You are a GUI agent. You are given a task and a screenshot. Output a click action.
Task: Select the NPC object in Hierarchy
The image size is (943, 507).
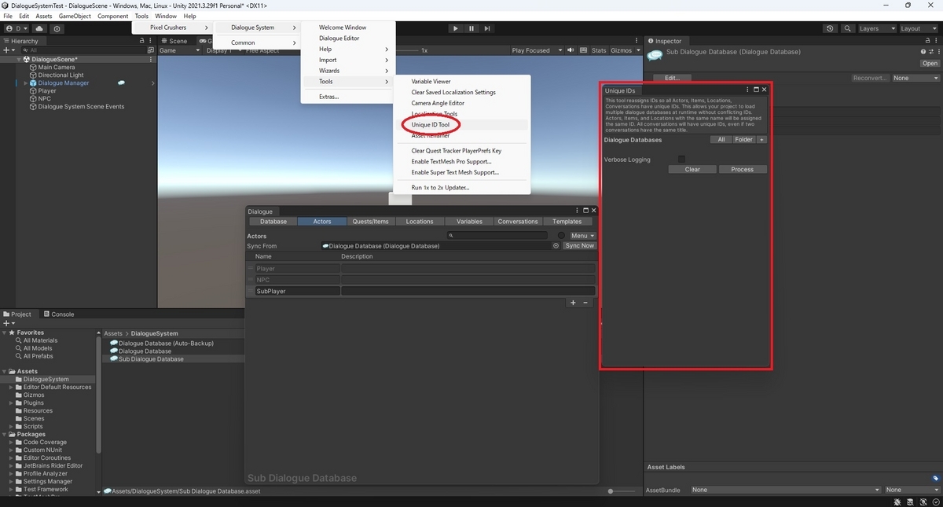click(44, 99)
